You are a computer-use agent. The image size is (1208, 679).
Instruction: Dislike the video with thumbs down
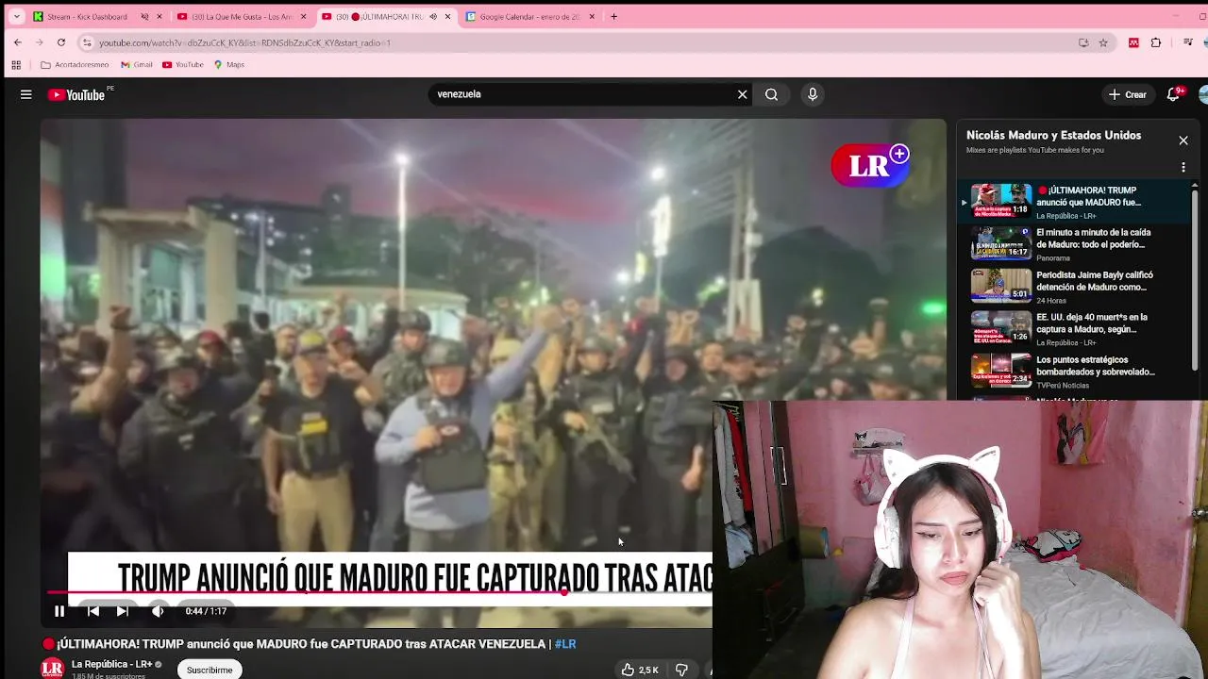coord(681,670)
